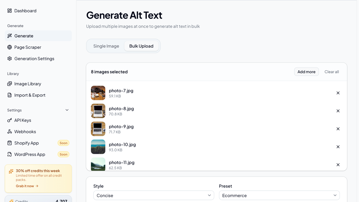Open the Style dropdown set to Concise
The width and height of the screenshot is (359, 202).
point(154,195)
